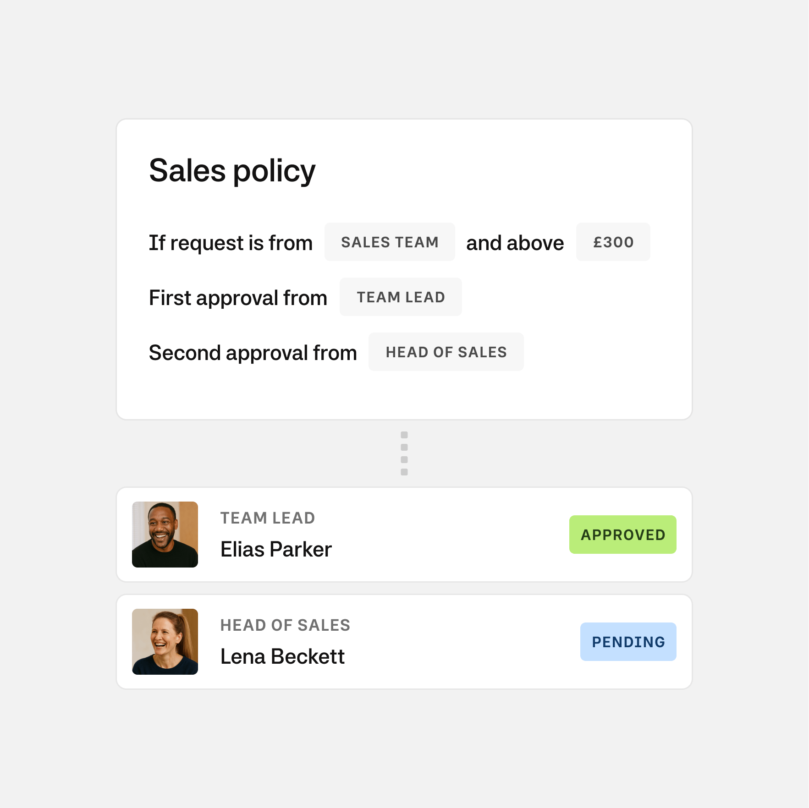Click the "If request is from" condition text

coord(231,243)
